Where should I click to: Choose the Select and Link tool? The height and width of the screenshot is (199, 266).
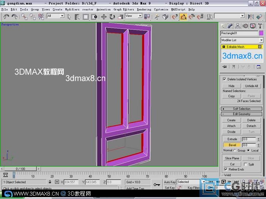[x=24, y=17]
